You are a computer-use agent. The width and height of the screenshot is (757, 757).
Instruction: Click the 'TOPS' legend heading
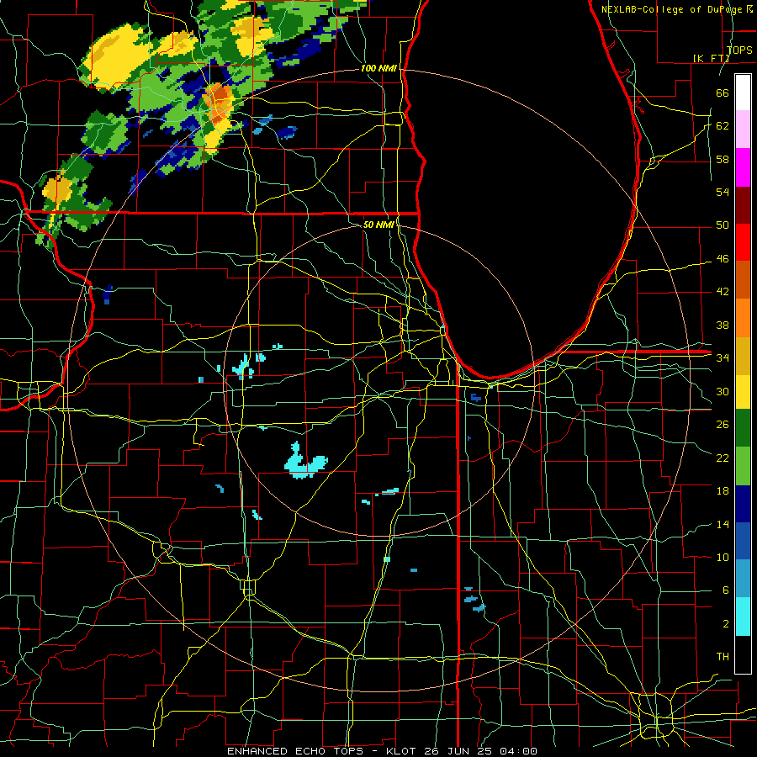[739, 50]
